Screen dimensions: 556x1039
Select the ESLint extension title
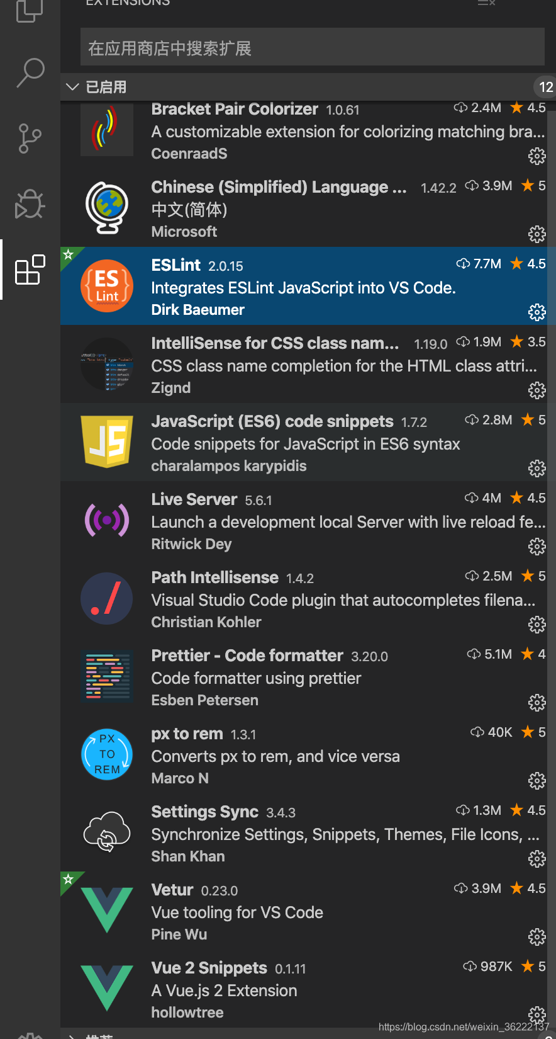pyautogui.click(x=176, y=265)
